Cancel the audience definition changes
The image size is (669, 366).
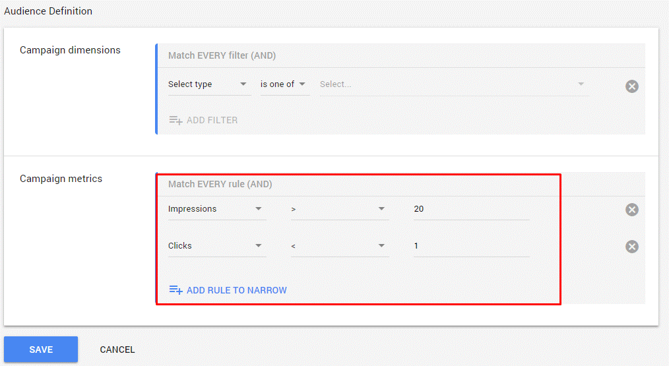click(117, 350)
